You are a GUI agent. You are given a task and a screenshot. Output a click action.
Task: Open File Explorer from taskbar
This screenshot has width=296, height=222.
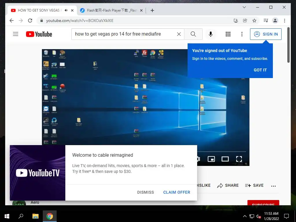pyautogui.click(x=35, y=216)
